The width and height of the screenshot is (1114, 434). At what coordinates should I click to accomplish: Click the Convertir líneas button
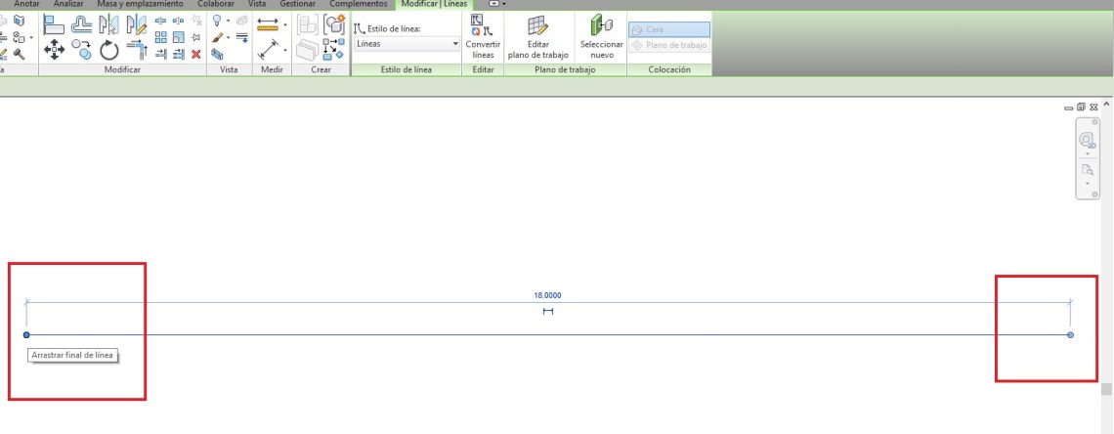[483, 36]
